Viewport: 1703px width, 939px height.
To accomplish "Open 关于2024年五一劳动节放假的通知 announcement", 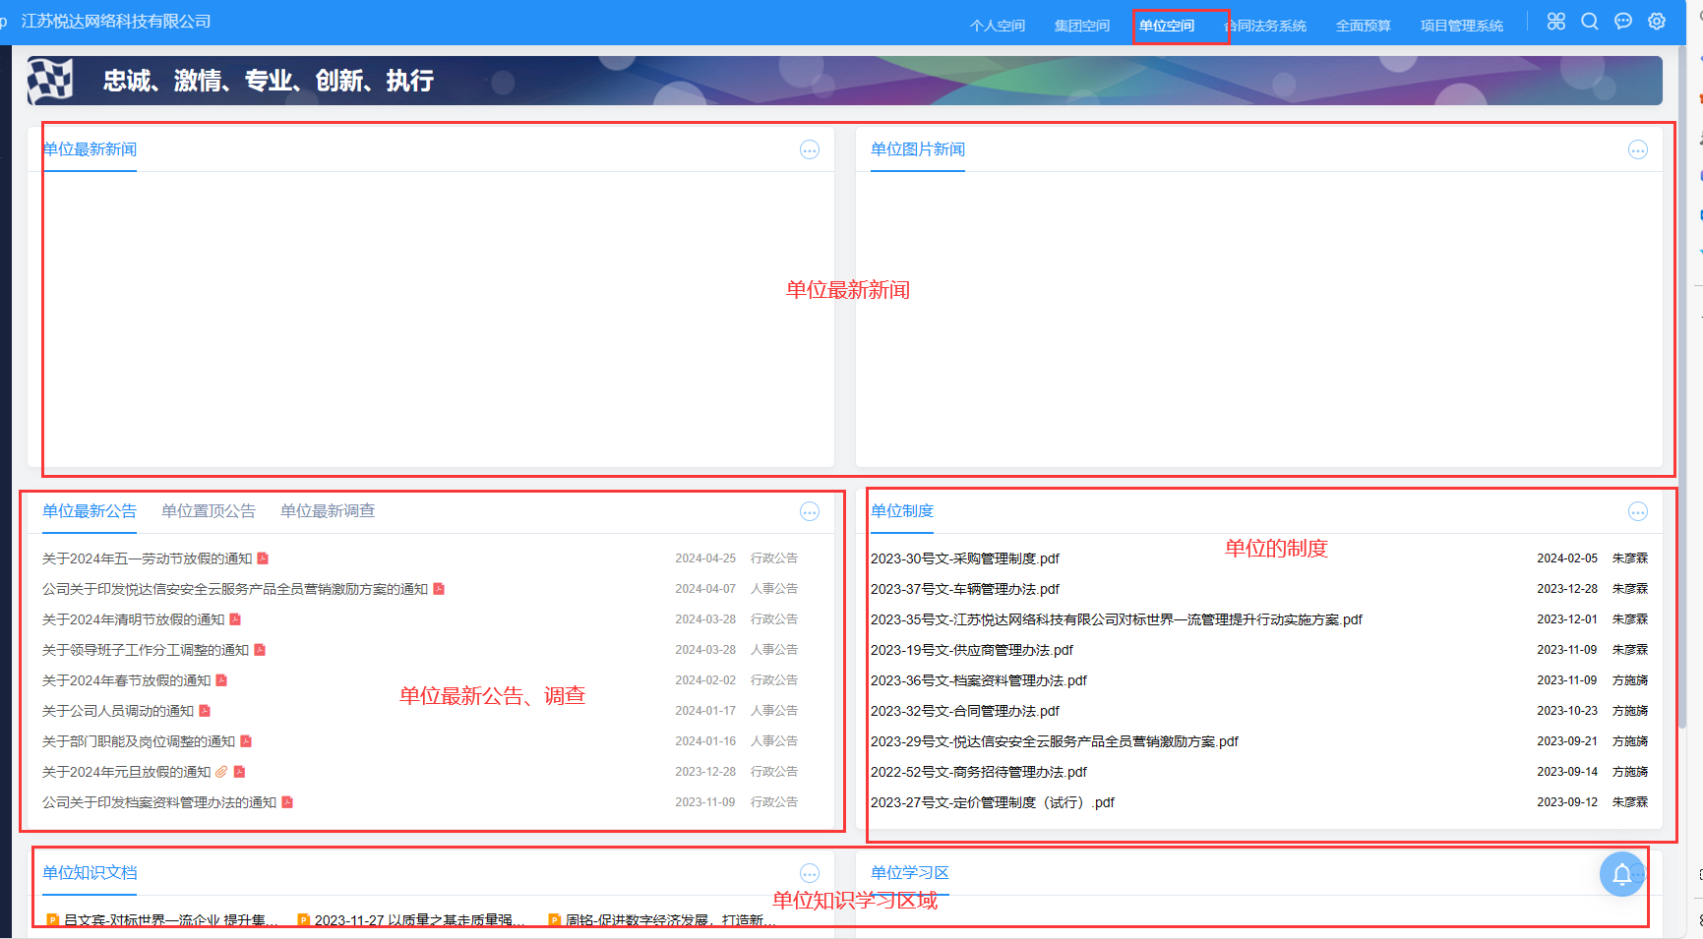I will (147, 558).
